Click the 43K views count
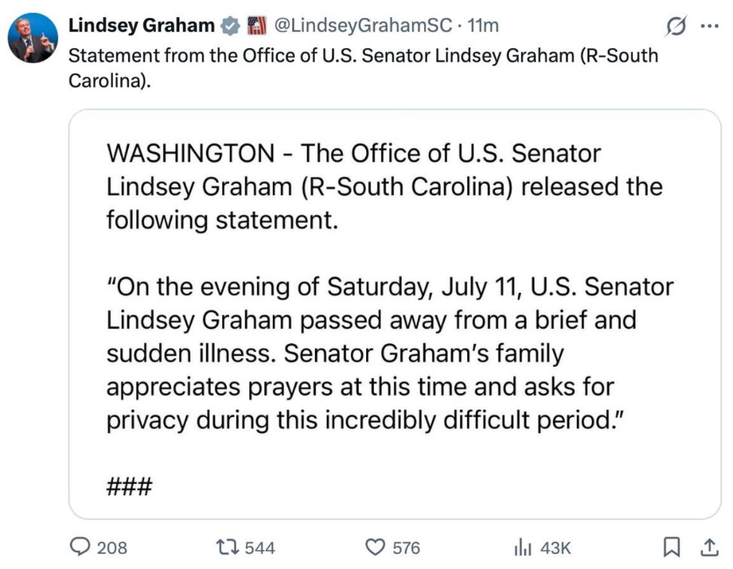The image size is (733, 569). pyautogui.click(x=555, y=548)
